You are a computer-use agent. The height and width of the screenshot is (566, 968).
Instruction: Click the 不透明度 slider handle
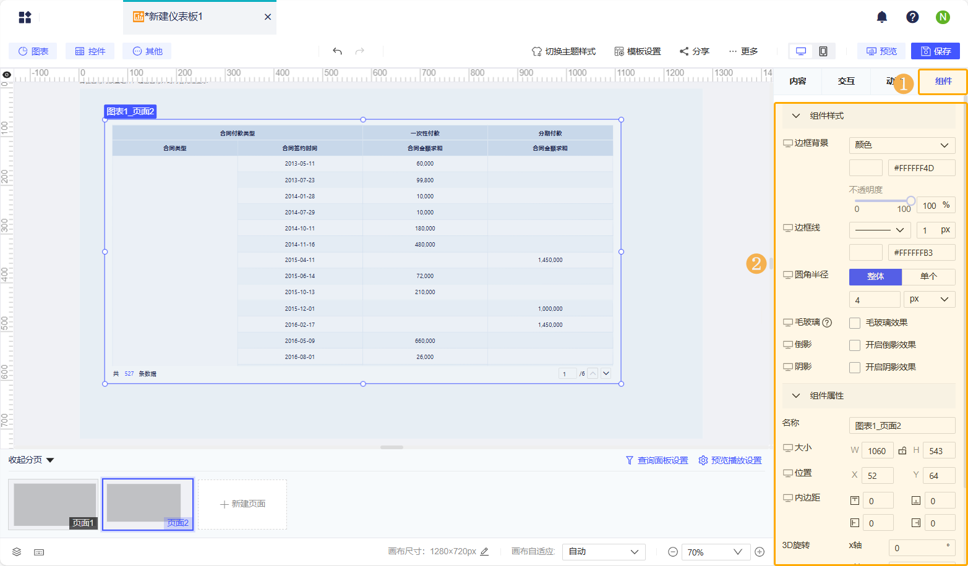[x=910, y=201]
